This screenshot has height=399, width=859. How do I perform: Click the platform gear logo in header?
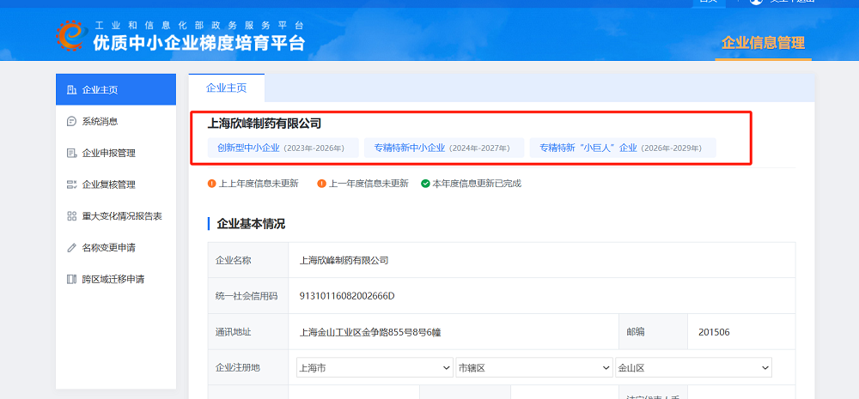71,35
